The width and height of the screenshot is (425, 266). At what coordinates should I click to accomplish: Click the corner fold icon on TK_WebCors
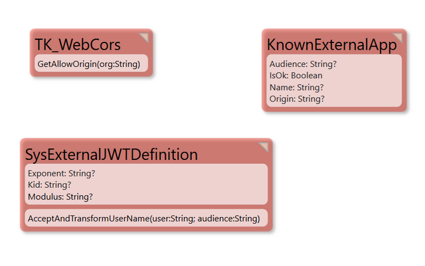pos(145,37)
